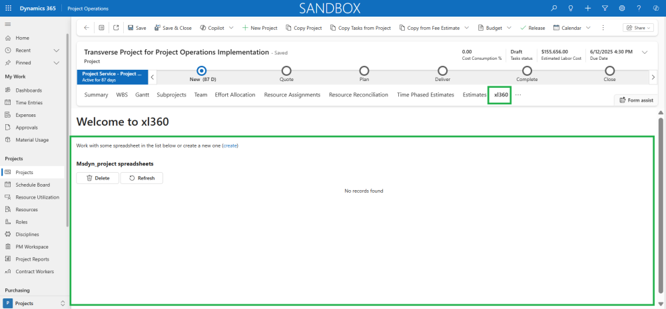666x309 pixels.
Task: Open the advanced filter funnel icon
Action: (605, 8)
